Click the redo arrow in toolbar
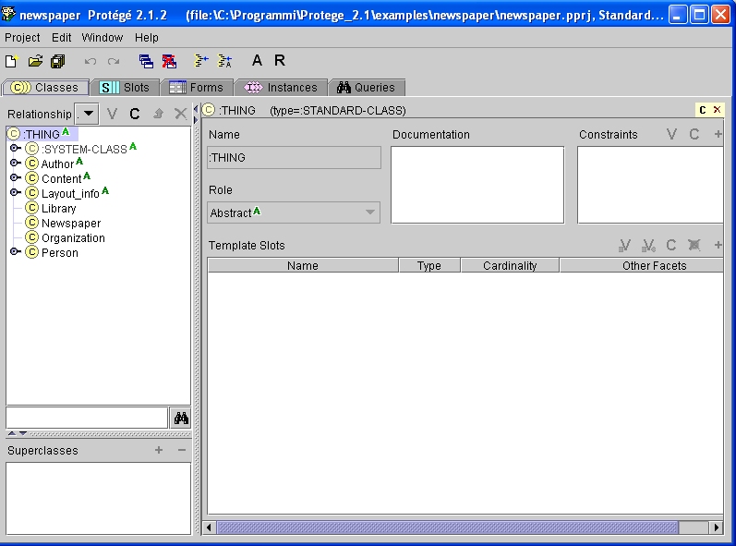This screenshot has width=736, height=546. (113, 61)
